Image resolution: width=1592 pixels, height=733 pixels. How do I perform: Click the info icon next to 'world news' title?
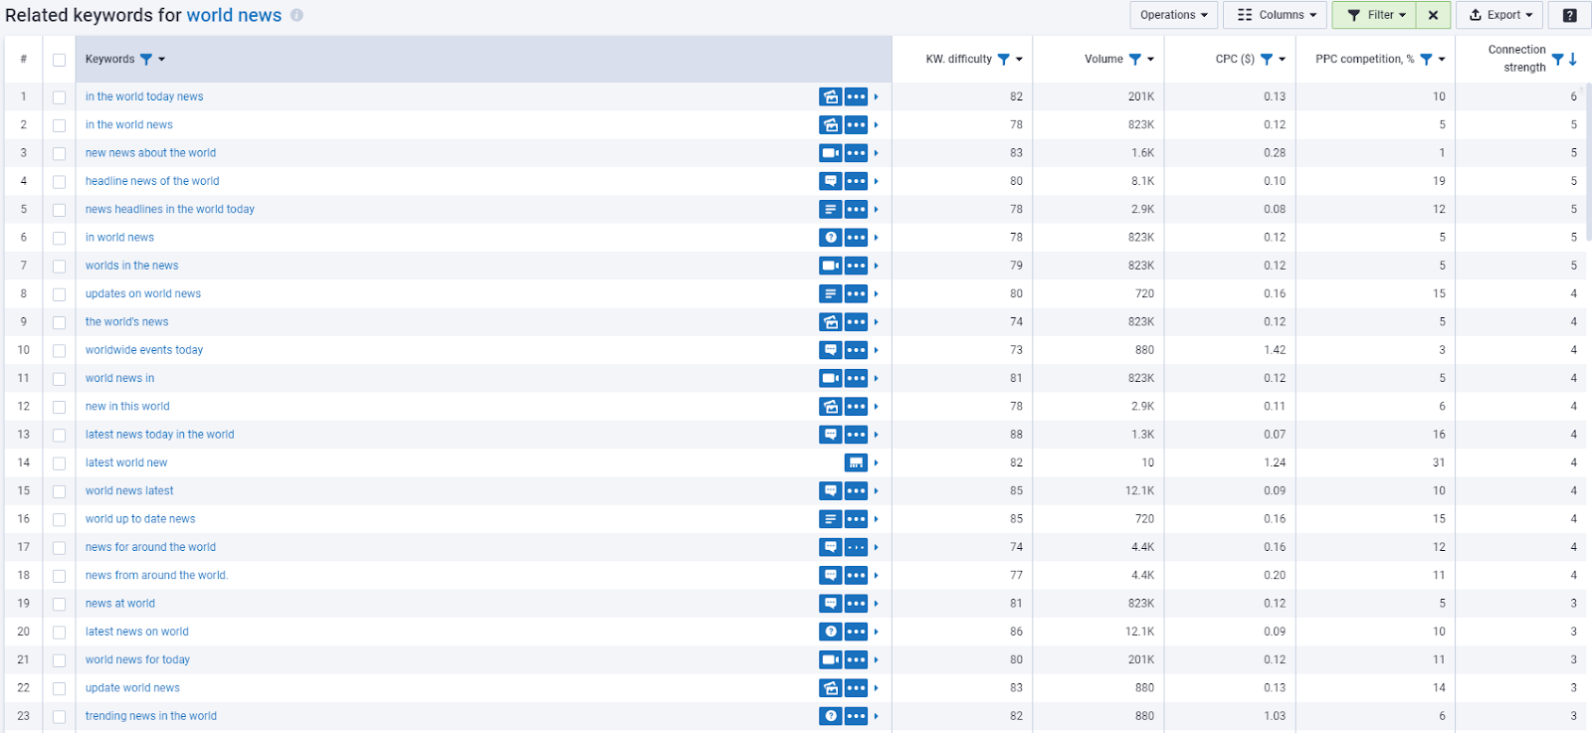[x=297, y=15]
